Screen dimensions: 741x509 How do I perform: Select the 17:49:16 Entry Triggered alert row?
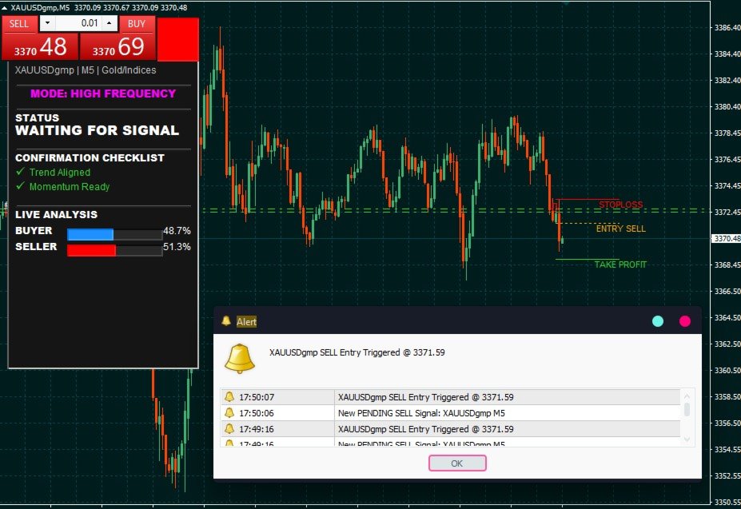(450, 429)
